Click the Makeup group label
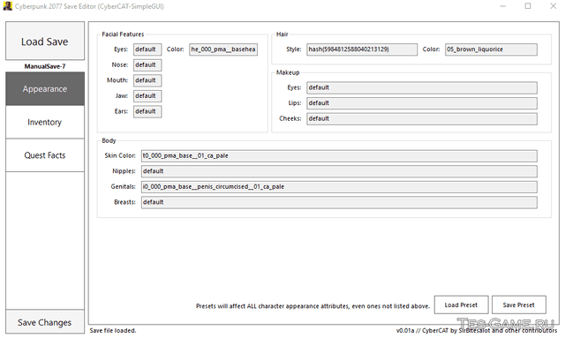Screen dimensions: 565x338 [x=288, y=72]
